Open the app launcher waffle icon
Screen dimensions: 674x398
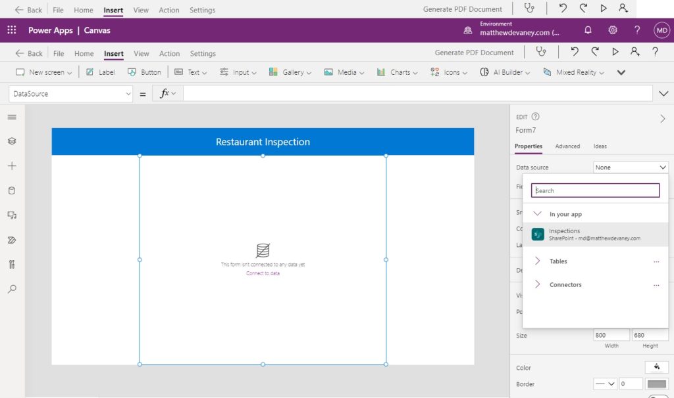pos(12,30)
